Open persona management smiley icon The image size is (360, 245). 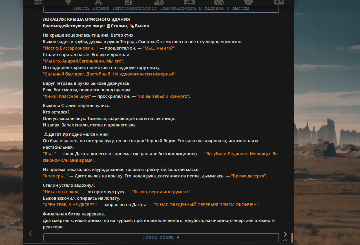coord(249,2)
